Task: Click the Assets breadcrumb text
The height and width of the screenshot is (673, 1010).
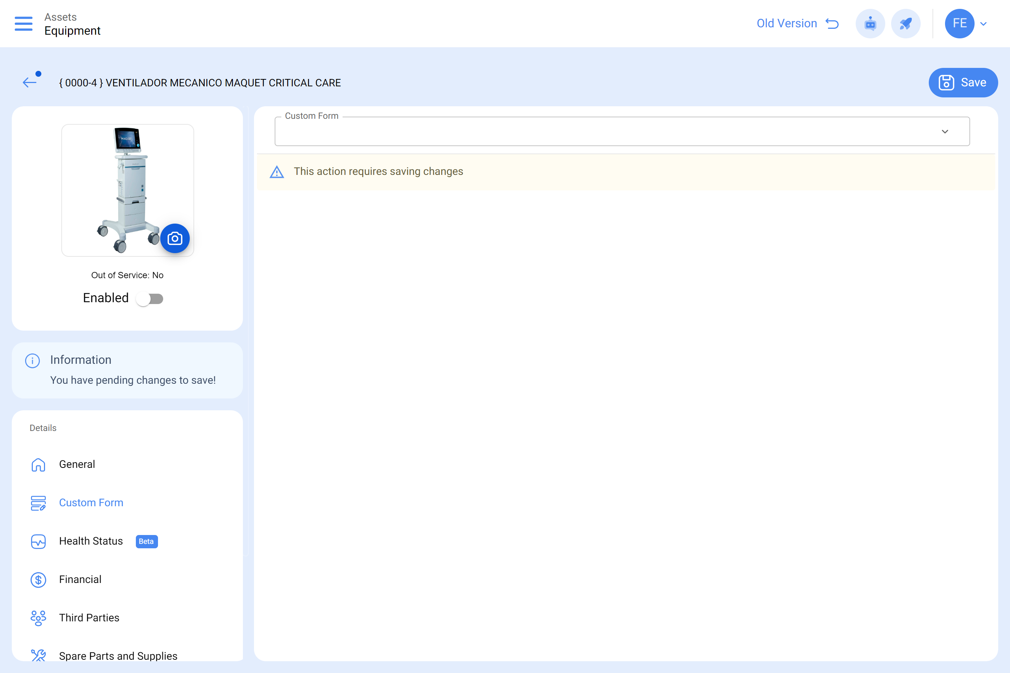Action: coord(61,17)
